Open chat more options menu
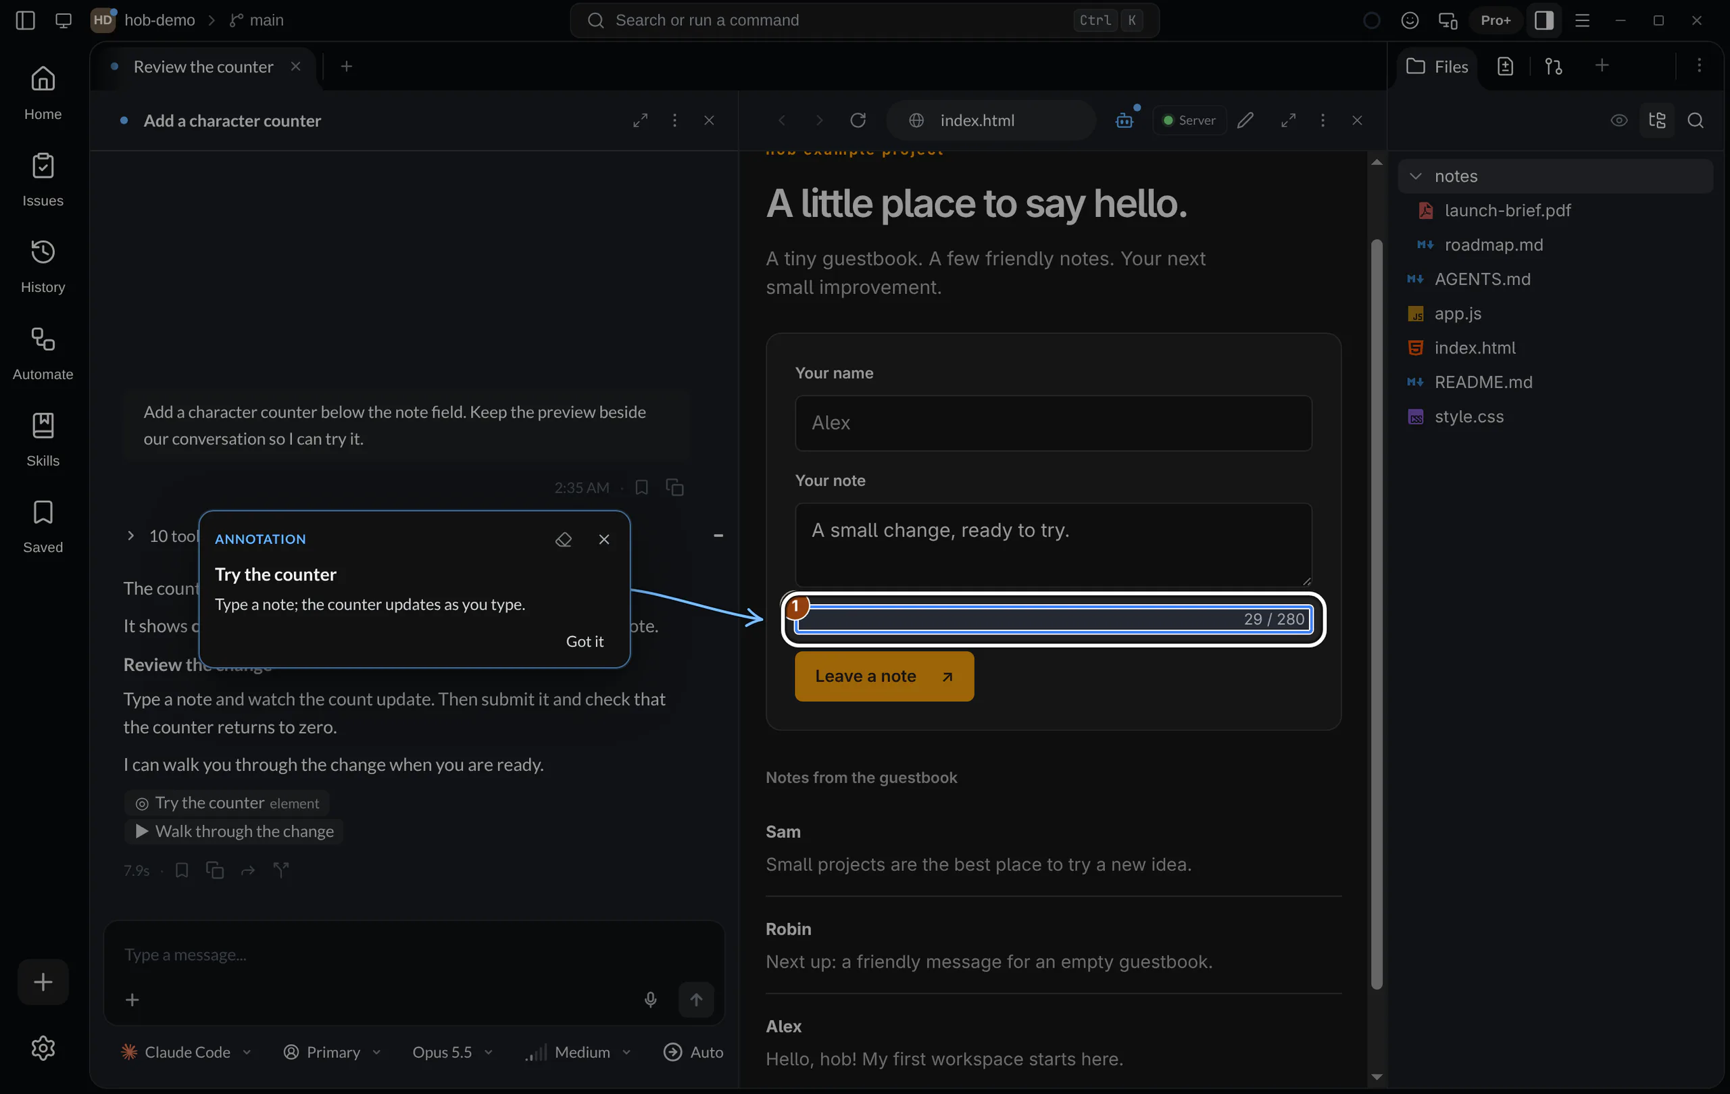The height and width of the screenshot is (1094, 1730). (x=674, y=120)
